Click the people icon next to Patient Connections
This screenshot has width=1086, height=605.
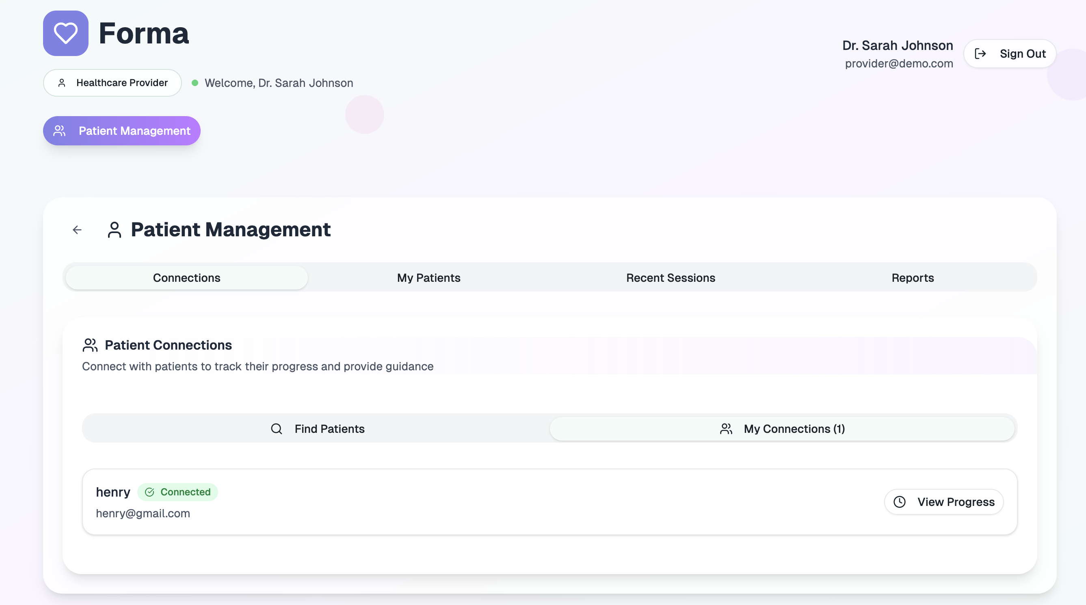coord(90,345)
